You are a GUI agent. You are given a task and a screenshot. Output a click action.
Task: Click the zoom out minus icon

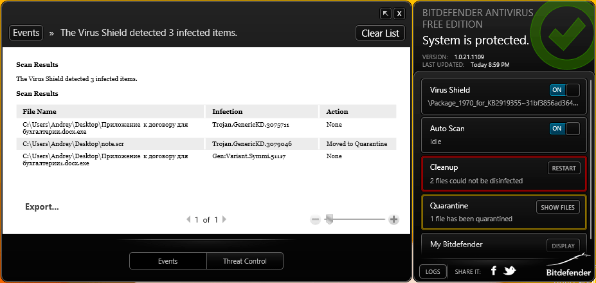(315, 219)
